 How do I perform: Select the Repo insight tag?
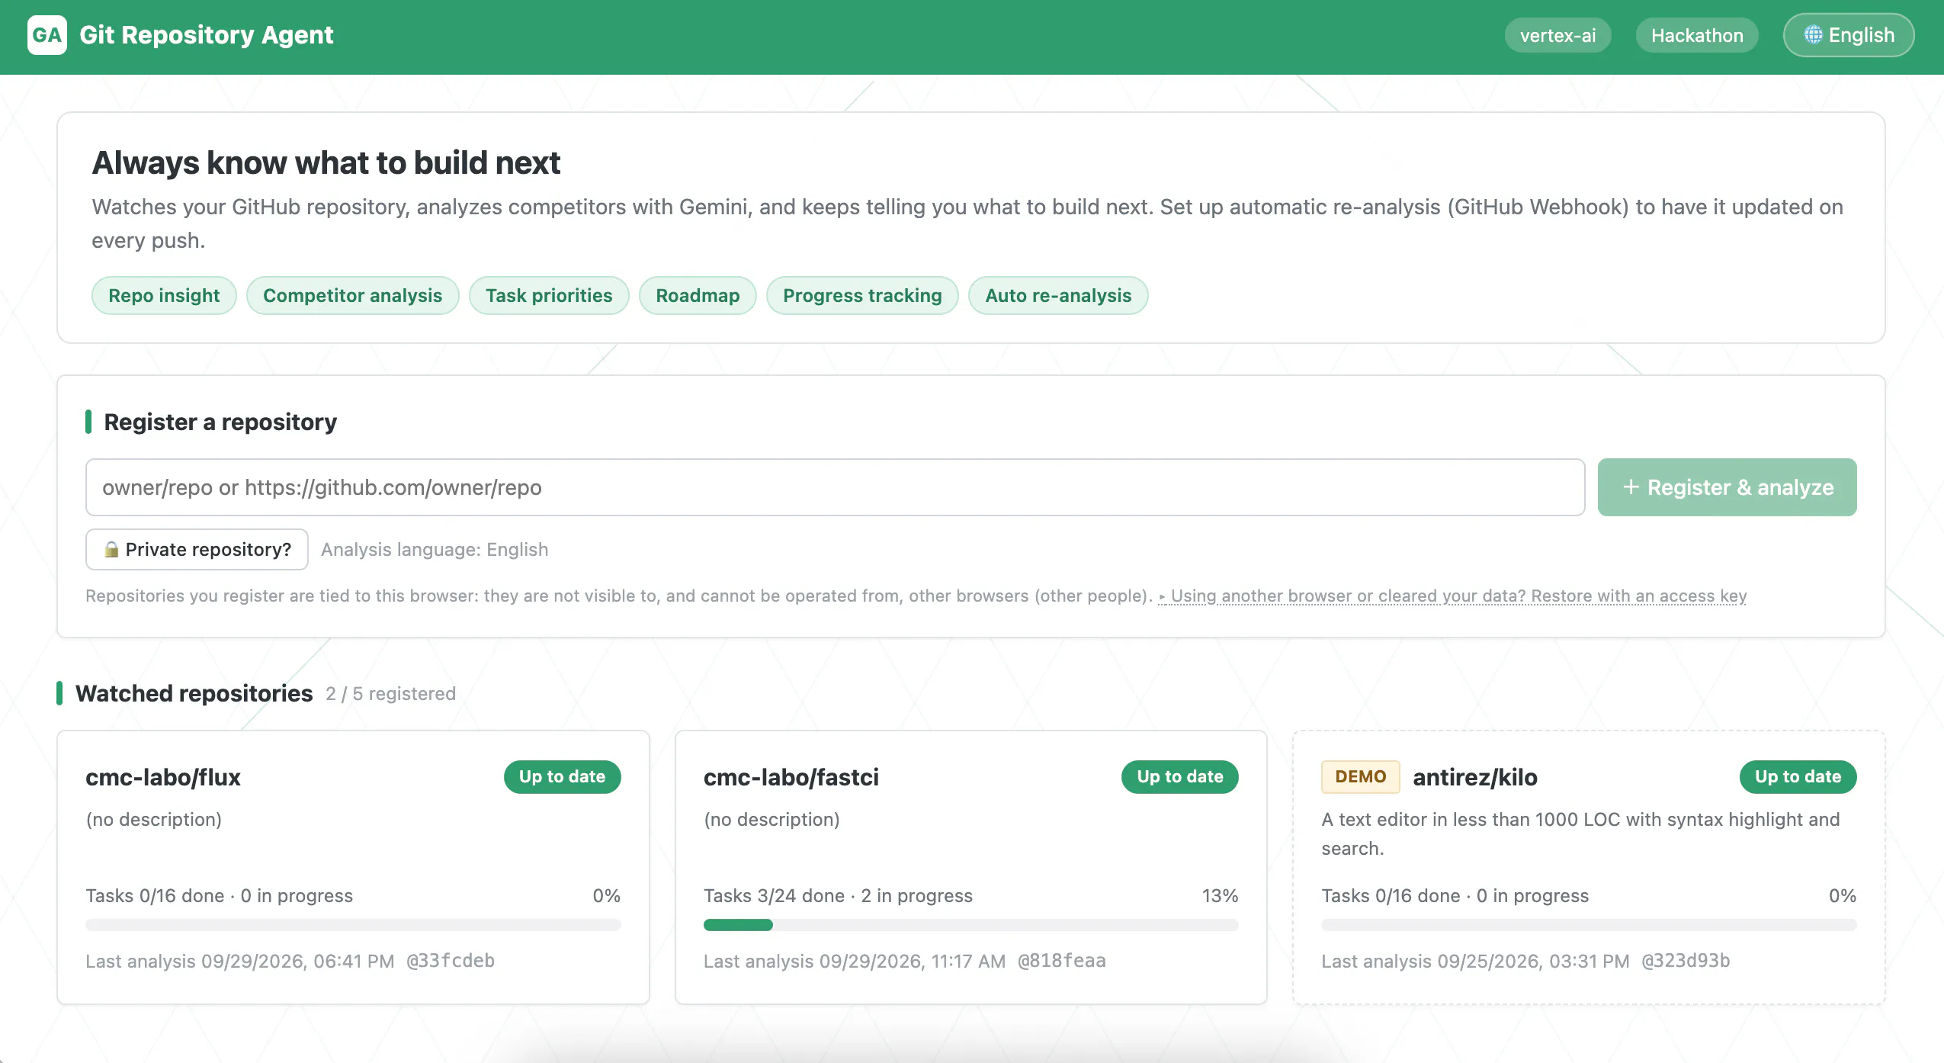coord(164,295)
